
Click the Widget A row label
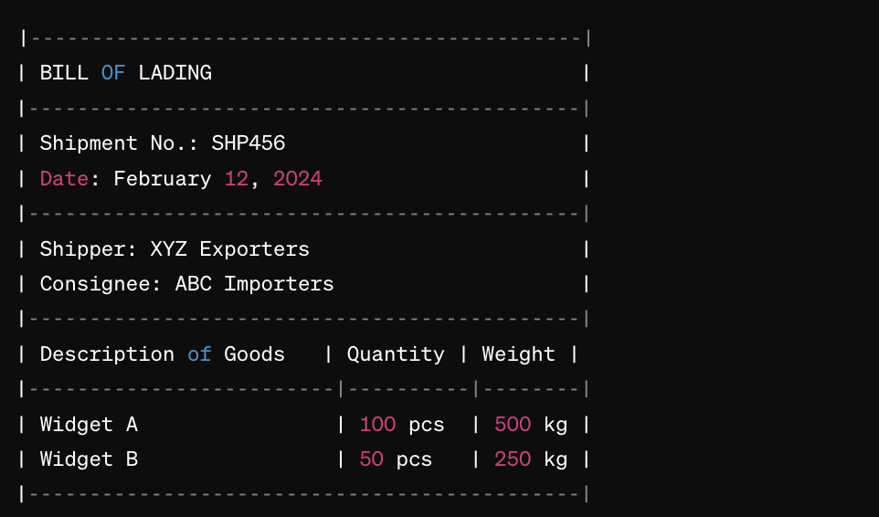(89, 425)
